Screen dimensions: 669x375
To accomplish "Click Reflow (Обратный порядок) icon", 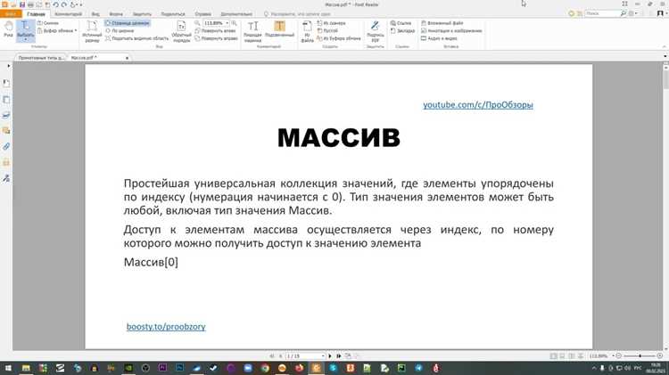I will [x=181, y=30].
